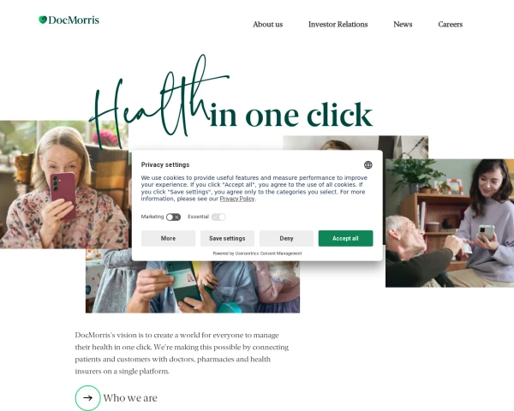Screen dimensions: 514x411
Task: Click the photo of hands holding health card
Action: click(193, 287)
